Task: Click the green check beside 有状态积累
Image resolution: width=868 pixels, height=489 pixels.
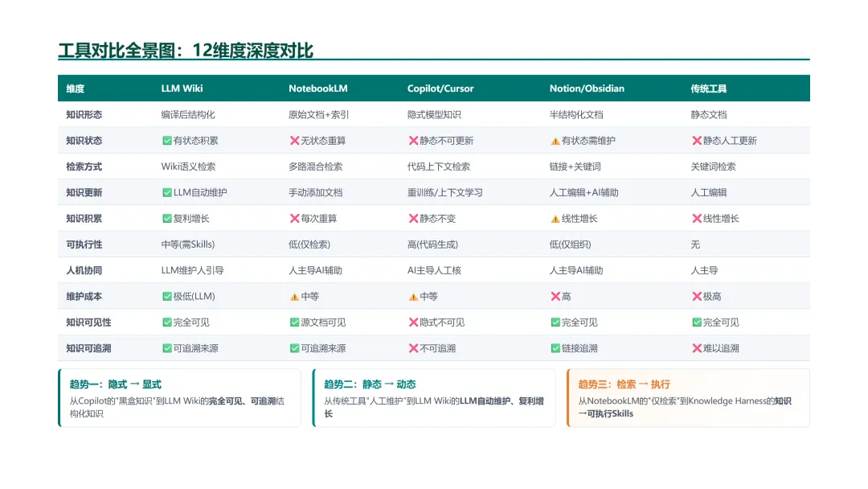Action: click(166, 141)
